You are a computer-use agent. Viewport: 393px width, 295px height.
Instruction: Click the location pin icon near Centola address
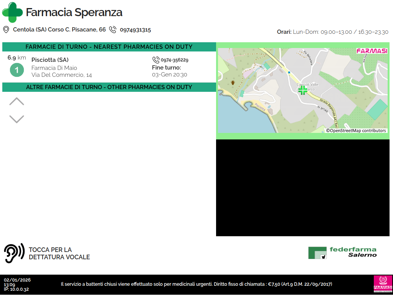click(x=6, y=30)
